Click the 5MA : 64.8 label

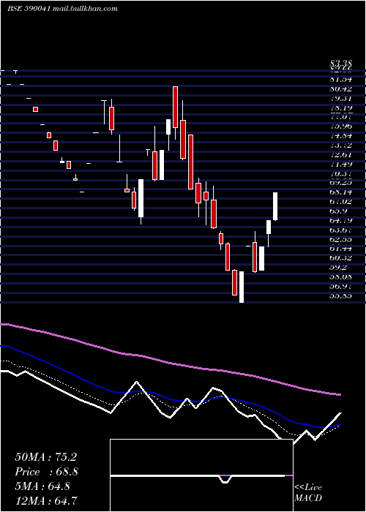42,486
